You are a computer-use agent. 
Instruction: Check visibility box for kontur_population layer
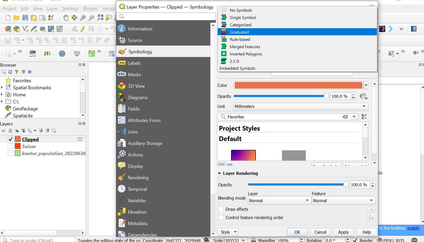pyautogui.click(x=10, y=153)
